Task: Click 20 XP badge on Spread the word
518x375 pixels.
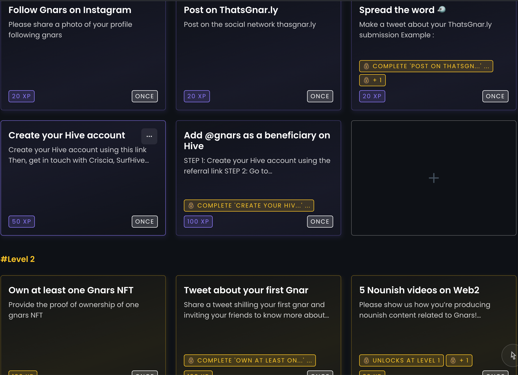Action: pyautogui.click(x=372, y=96)
